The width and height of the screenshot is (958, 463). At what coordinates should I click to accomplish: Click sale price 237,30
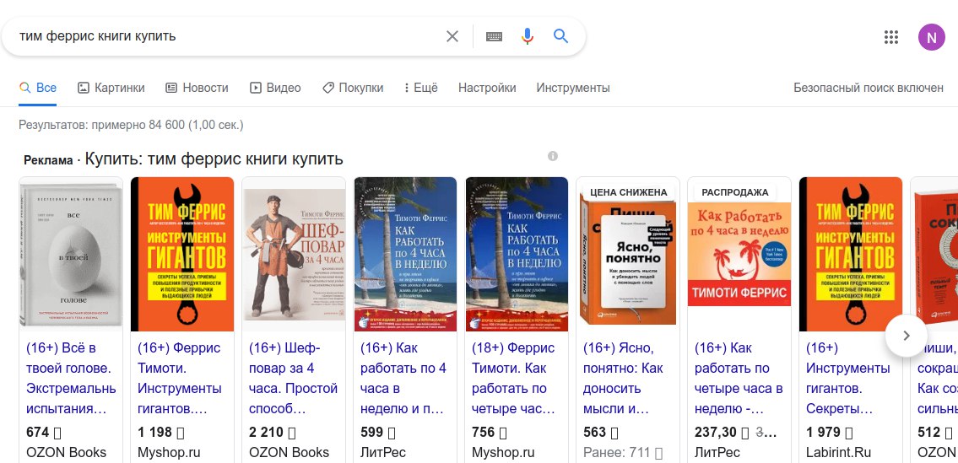[x=720, y=433]
